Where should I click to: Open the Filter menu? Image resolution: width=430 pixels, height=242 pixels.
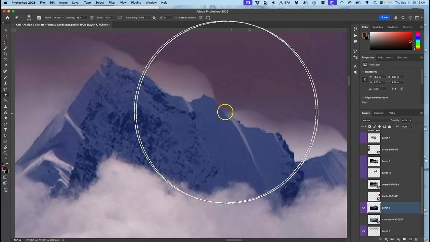coord(112,3)
